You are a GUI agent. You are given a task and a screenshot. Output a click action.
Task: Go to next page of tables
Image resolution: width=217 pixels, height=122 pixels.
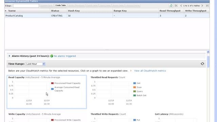pos(202,6)
